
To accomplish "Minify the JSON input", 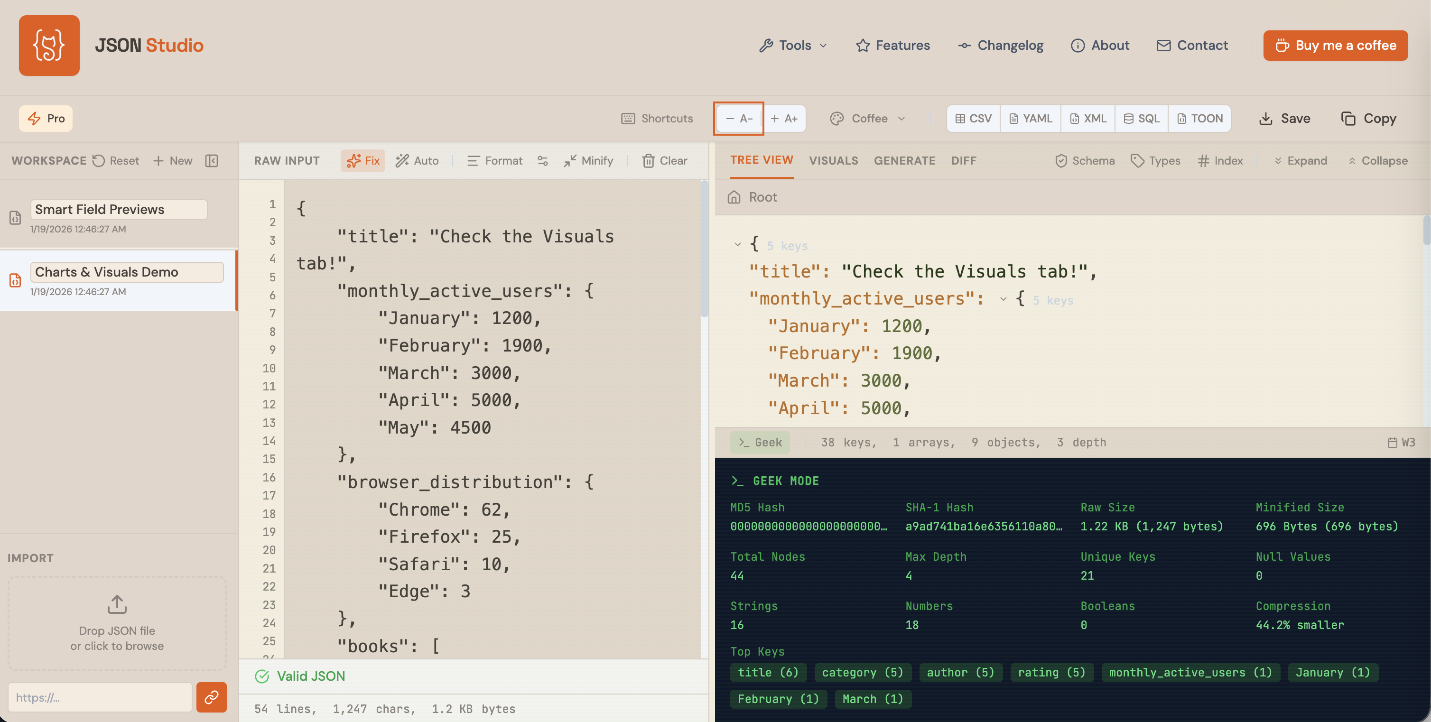I will 588,160.
